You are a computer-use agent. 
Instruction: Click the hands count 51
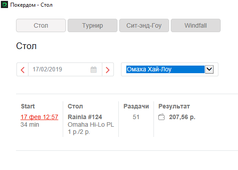tap(136, 117)
